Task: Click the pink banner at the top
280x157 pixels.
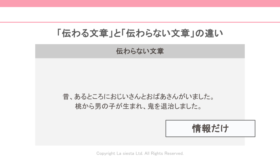Action: pos(140,3)
